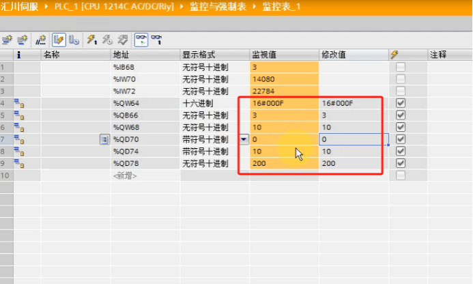This screenshot has height=284, width=473.
Task: Click Enable peripheral outputs icon
Action: point(123,40)
